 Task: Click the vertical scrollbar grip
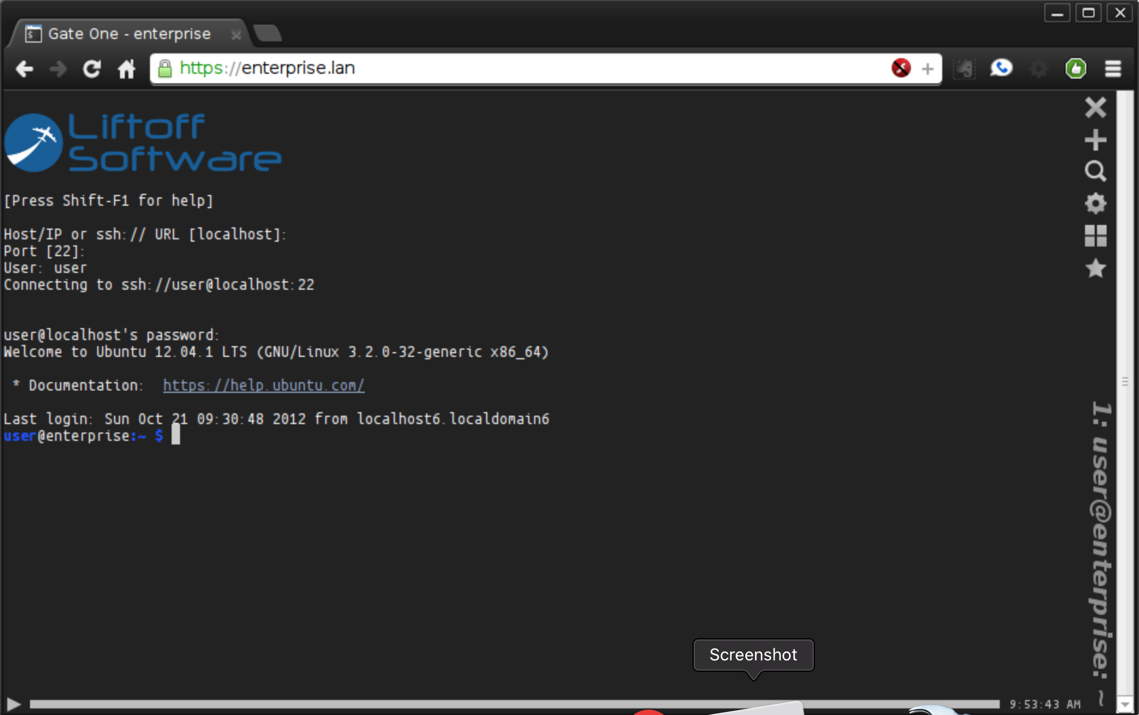pyautogui.click(x=1125, y=381)
